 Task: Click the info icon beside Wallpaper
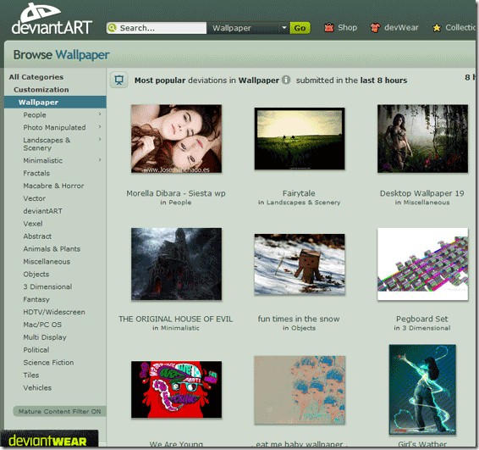(x=286, y=80)
